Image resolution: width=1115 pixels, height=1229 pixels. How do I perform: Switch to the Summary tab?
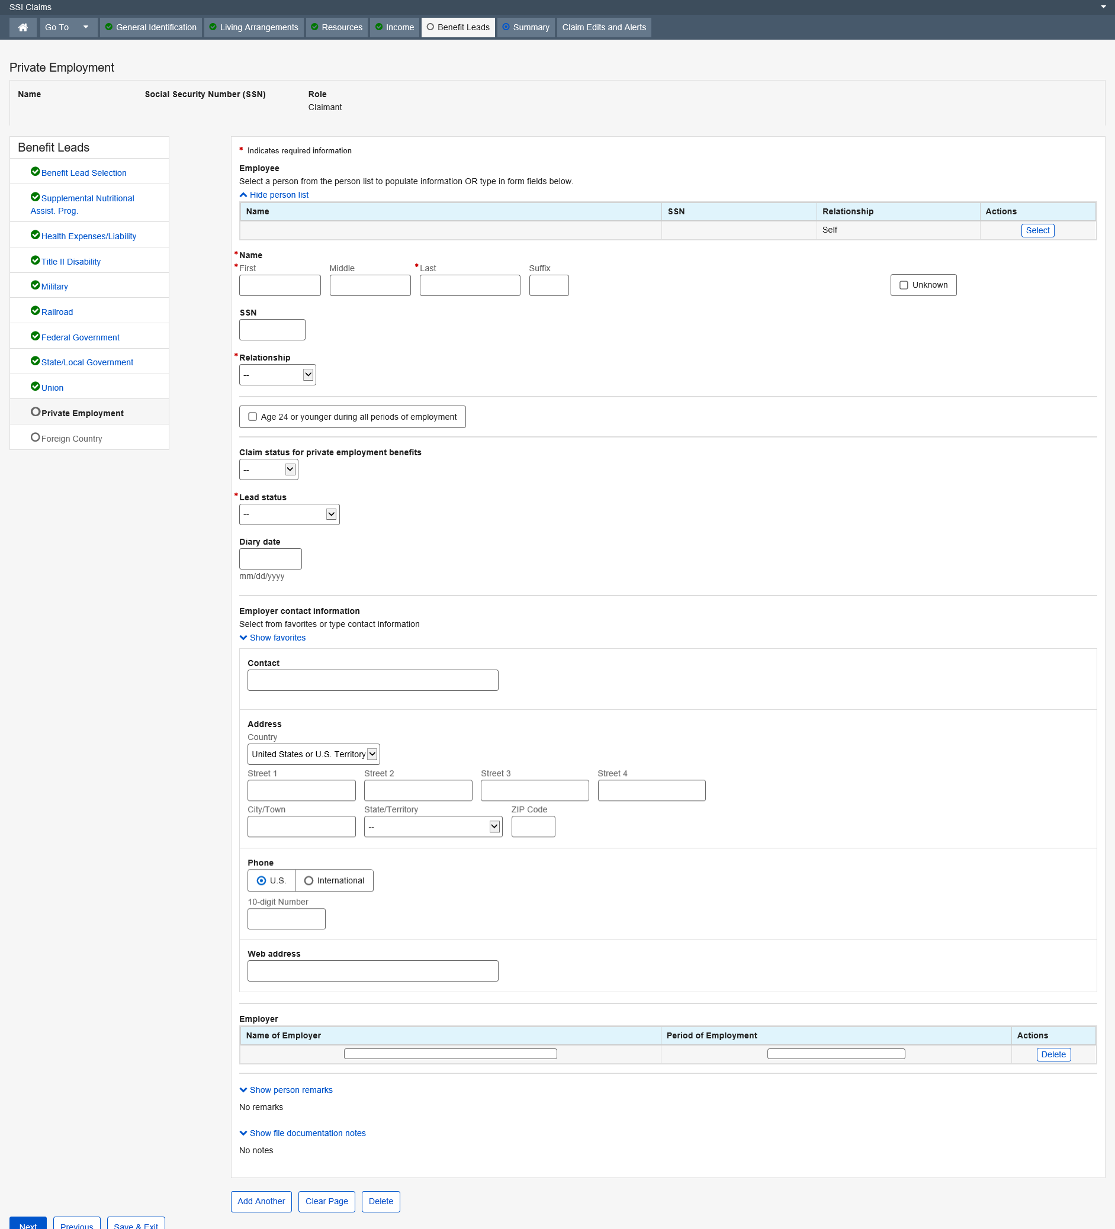click(x=525, y=27)
